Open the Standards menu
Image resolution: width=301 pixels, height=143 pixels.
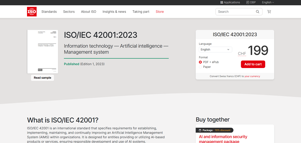click(x=49, y=12)
